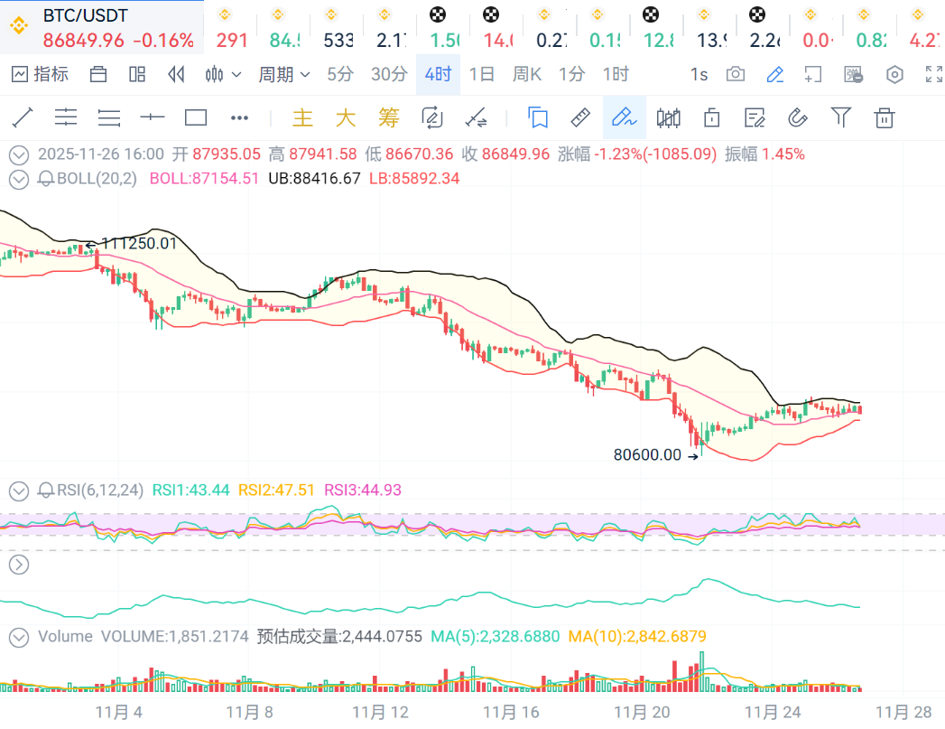Collapse the BOLL indicator row
This screenshot has width=945, height=729.
coord(18,179)
